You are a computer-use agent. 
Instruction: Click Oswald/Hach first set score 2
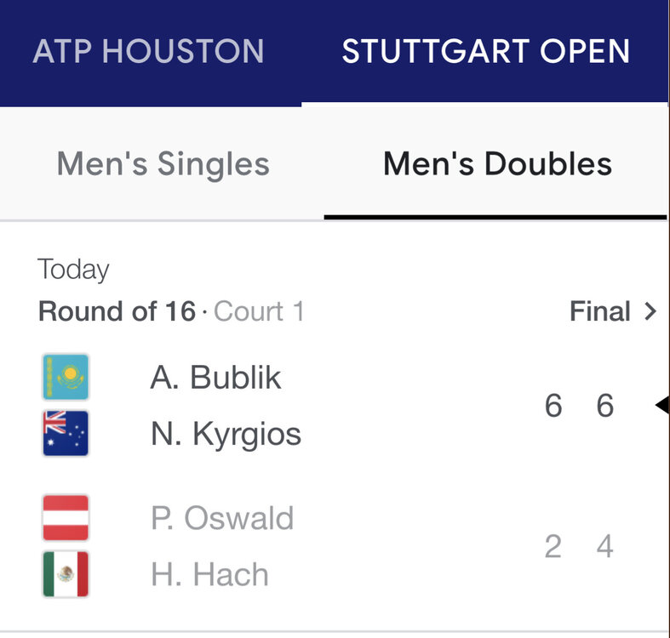[x=553, y=547]
